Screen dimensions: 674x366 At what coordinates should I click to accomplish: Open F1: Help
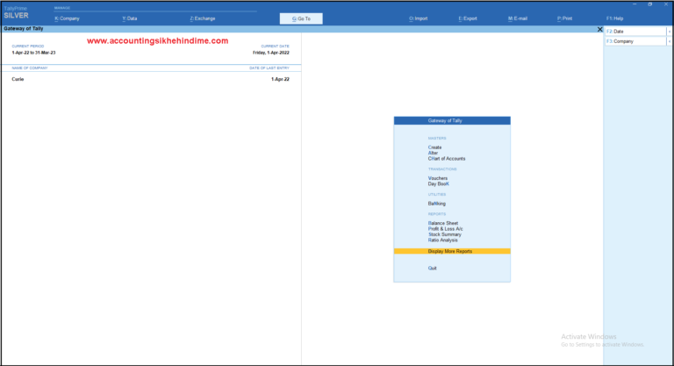coord(614,18)
